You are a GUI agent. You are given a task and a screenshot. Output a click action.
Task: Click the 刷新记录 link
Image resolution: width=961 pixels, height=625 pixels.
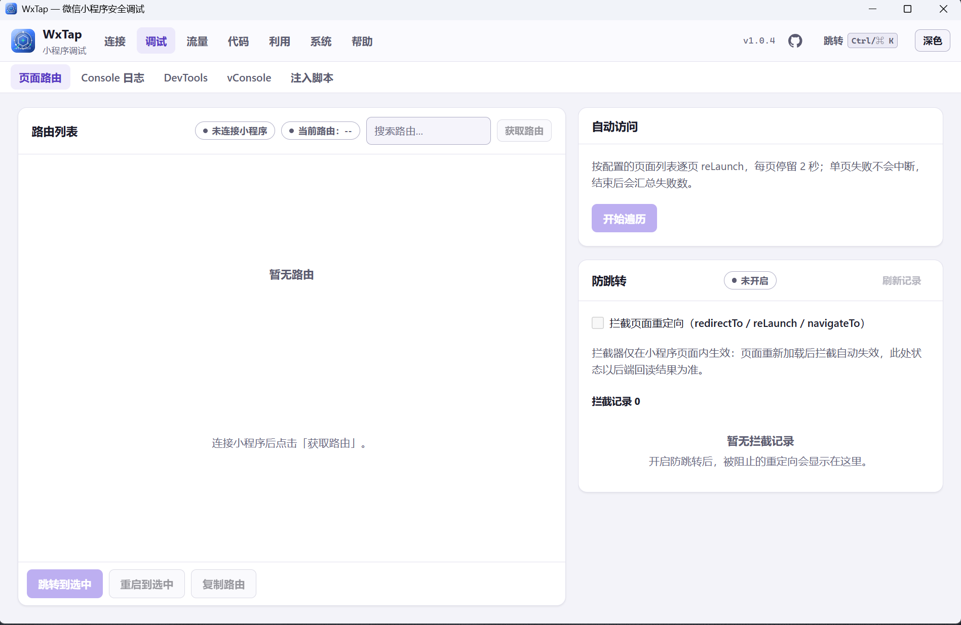click(902, 280)
